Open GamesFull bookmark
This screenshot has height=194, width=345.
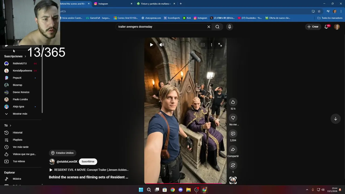(98, 18)
